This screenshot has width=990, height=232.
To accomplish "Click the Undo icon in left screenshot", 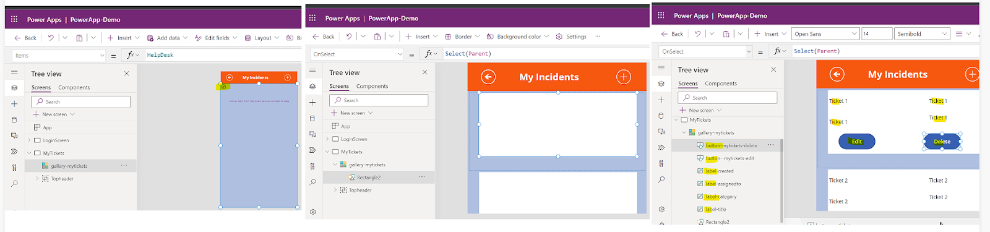I will (51, 38).
